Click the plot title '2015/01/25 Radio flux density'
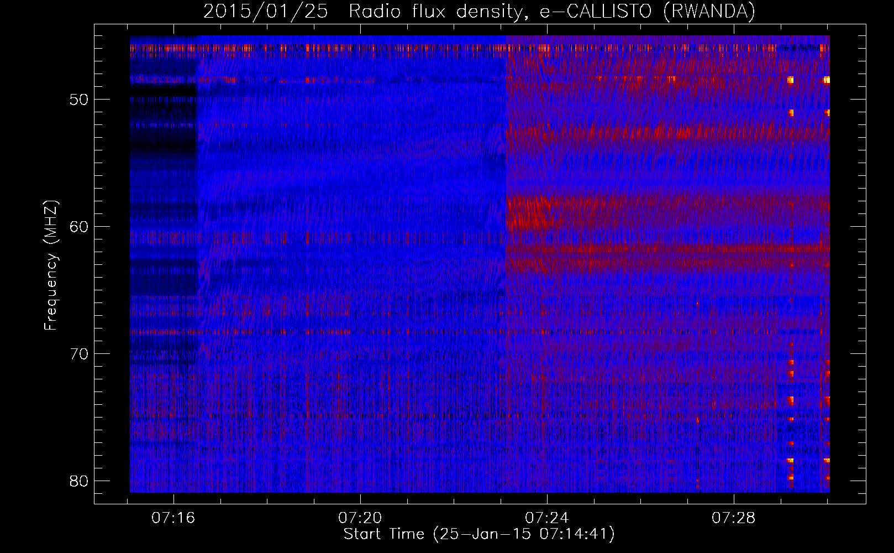 [479, 12]
